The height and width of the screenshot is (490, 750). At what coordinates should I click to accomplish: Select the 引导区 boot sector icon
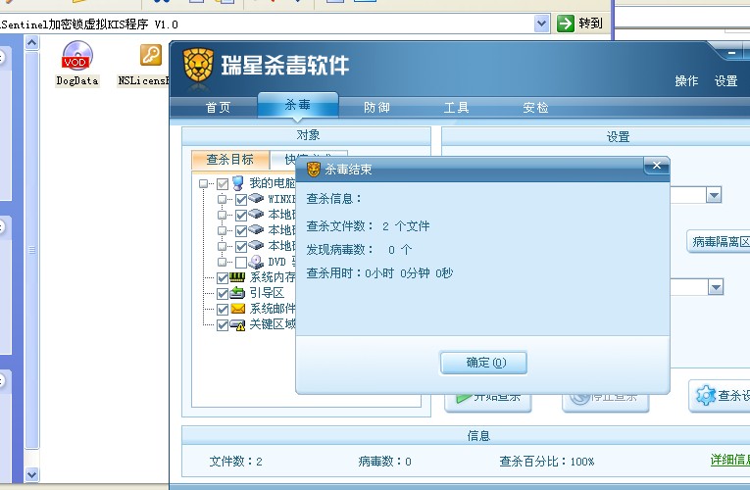pyautogui.click(x=237, y=293)
